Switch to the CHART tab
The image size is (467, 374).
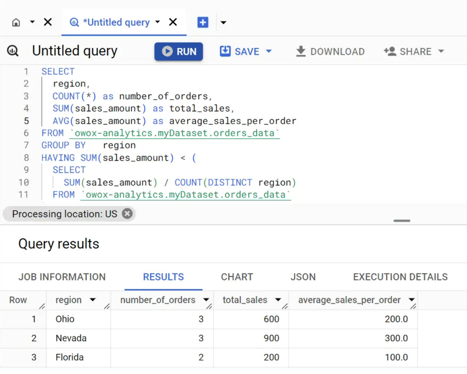tap(237, 277)
